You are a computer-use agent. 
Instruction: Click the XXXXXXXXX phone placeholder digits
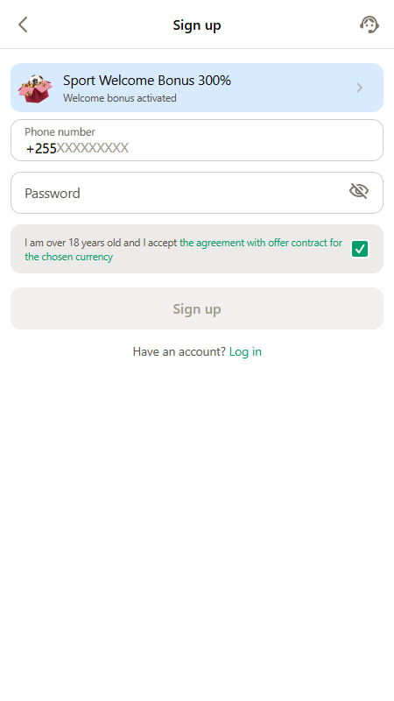pyautogui.click(x=93, y=148)
